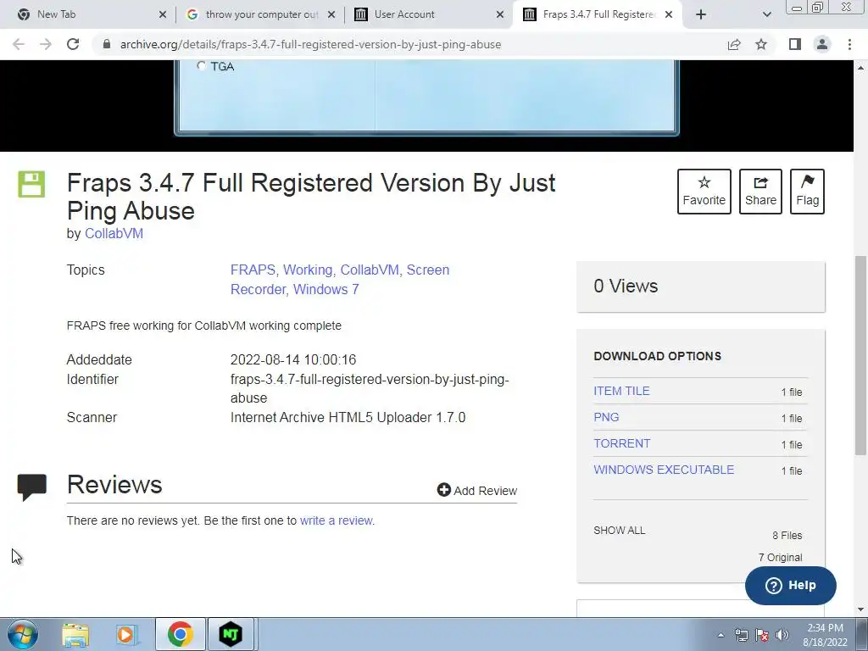The image size is (868, 651).
Task: Click the Addeddate value 2022-08-14 10:00:16
Action: (x=293, y=359)
